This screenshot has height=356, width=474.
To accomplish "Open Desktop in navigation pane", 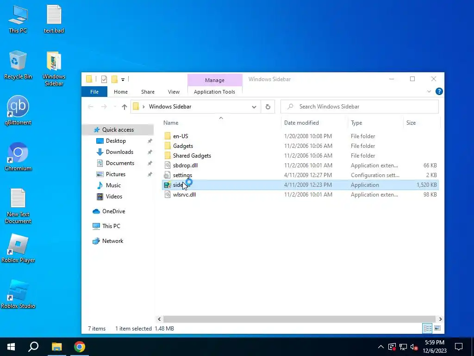I will tap(116, 141).
